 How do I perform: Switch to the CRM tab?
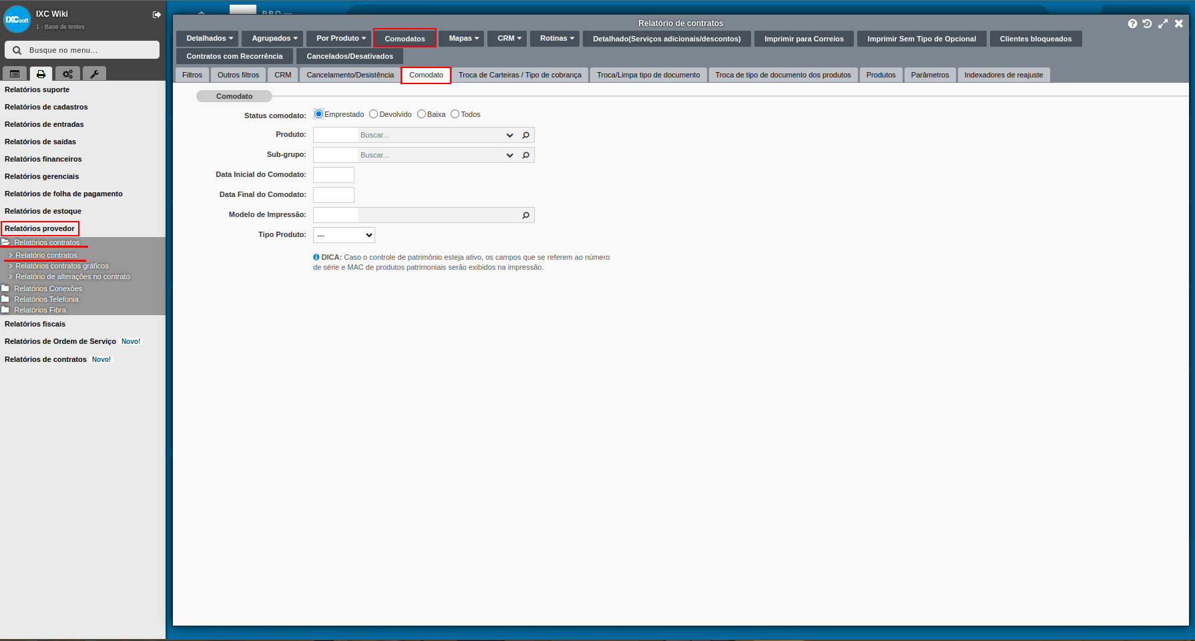pos(283,75)
